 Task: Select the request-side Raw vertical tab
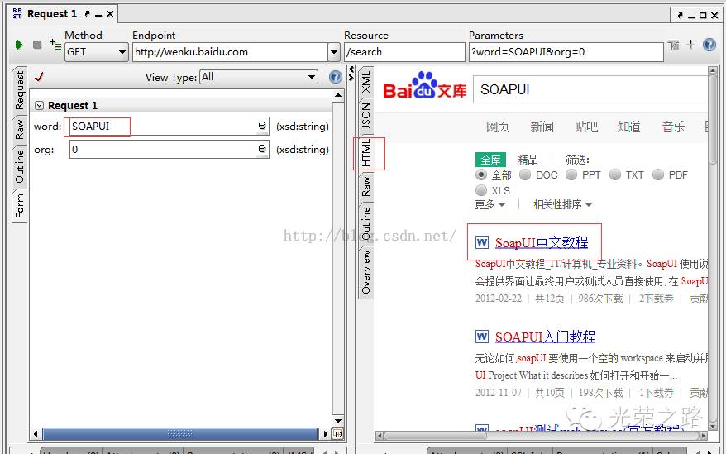(x=20, y=129)
